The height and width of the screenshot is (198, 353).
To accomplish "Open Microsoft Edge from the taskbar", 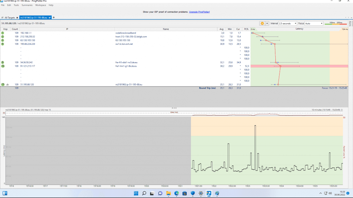I will coord(176,193).
